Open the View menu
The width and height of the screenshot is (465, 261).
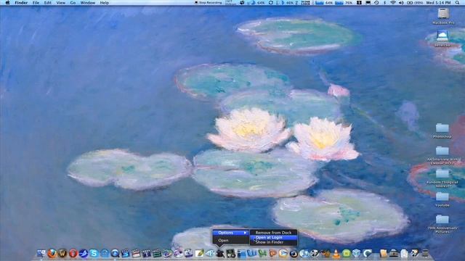click(x=60, y=3)
